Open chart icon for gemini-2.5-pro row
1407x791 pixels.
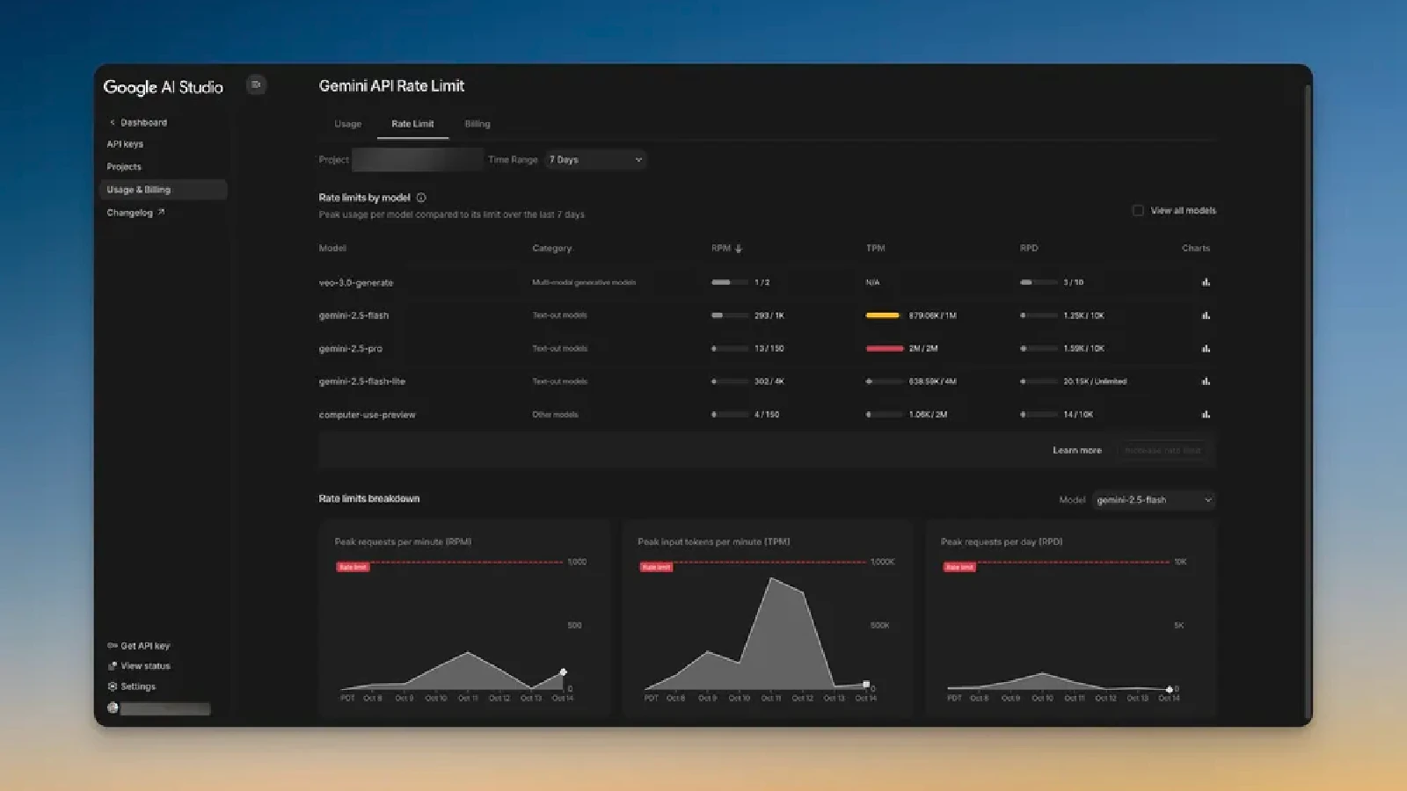click(1206, 349)
